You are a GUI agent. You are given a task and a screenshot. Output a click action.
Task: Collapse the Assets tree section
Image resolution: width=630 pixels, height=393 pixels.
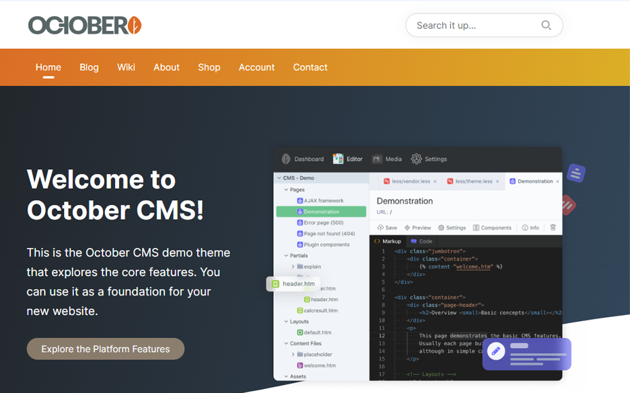pos(286,377)
